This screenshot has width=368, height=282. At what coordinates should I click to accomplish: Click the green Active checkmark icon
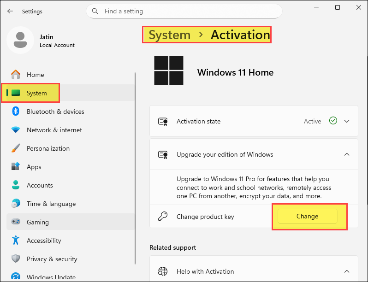click(x=333, y=121)
